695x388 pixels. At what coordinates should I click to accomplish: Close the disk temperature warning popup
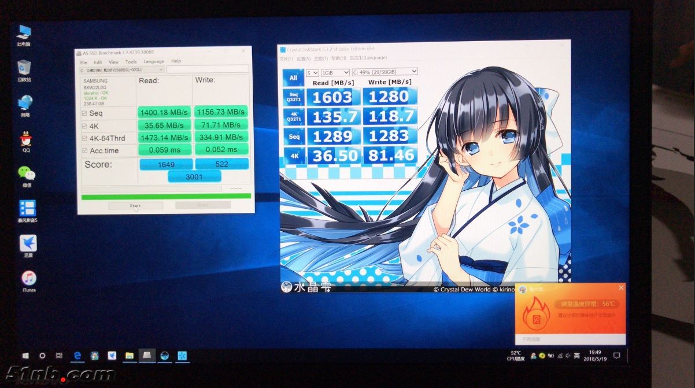pyautogui.click(x=621, y=287)
